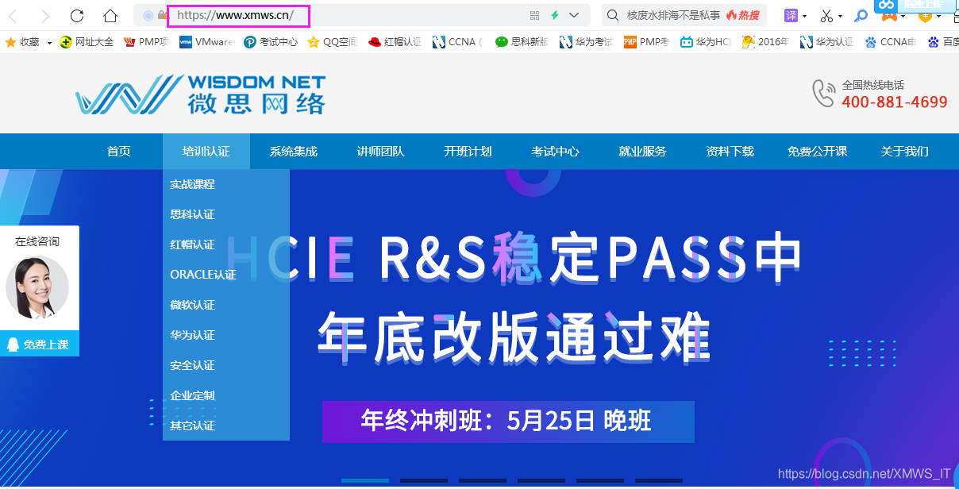Click the 热搜 hot search label
The height and width of the screenshot is (489, 959).
coord(742,15)
